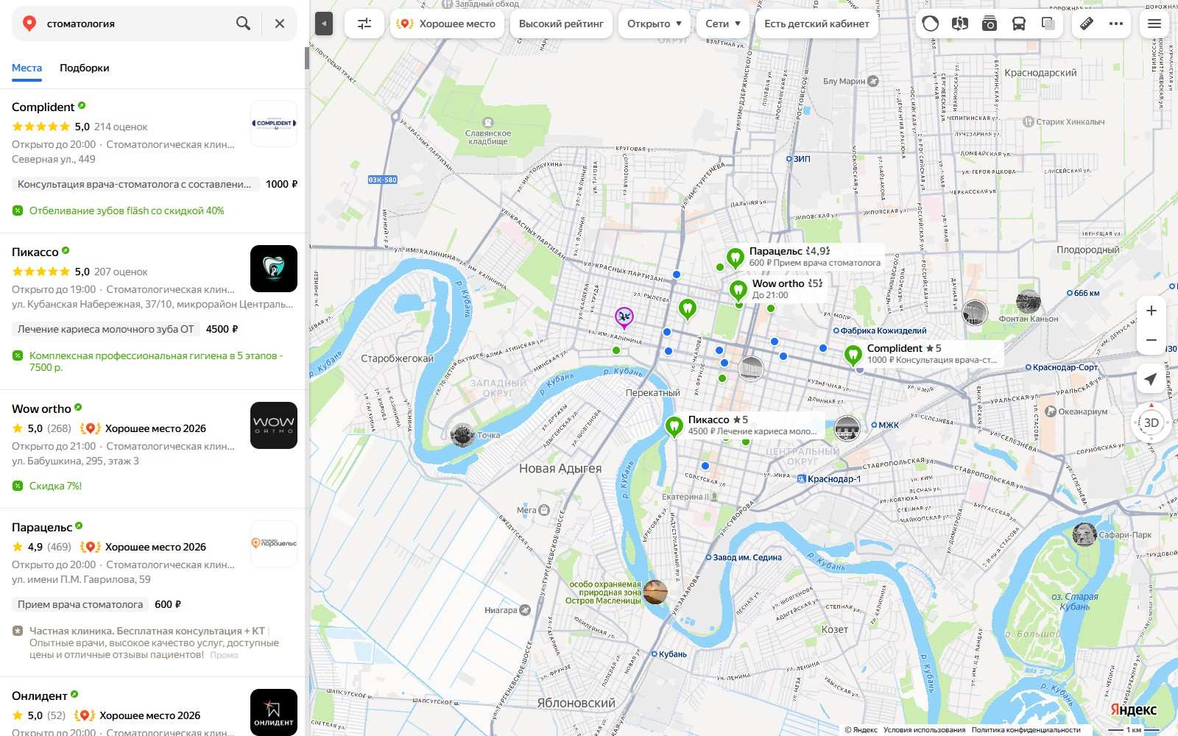The width and height of the screenshot is (1178, 736).
Task: Click the Мега shopping mall icon
Action: point(544,510)
